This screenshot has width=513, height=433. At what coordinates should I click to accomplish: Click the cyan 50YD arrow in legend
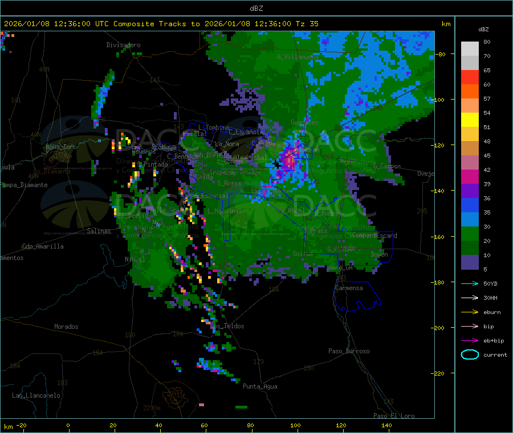[x=470, y=283]
